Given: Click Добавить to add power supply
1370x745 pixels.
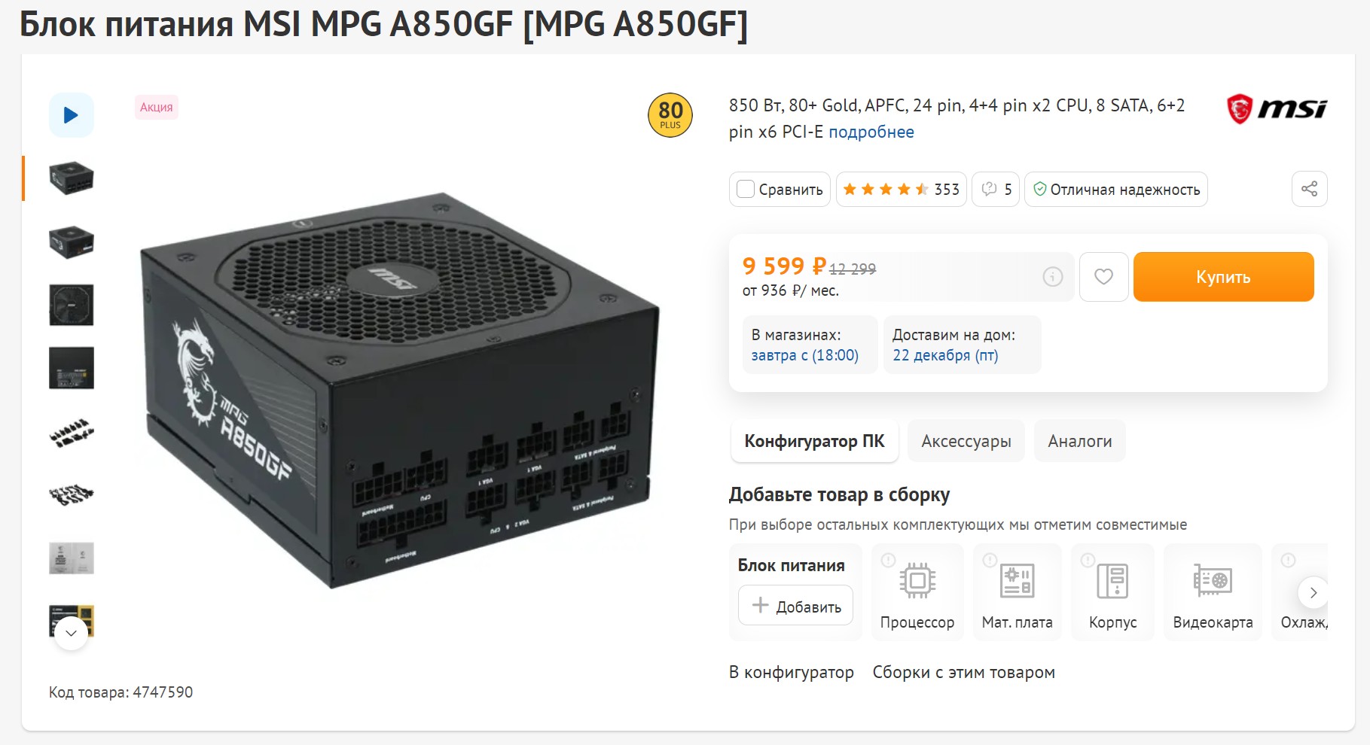Looking at the screenshot, I should click(795, 606).
